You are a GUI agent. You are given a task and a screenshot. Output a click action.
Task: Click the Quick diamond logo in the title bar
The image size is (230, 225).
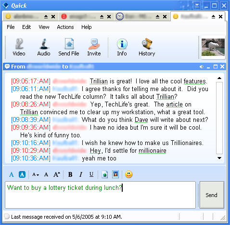[6, 5]
